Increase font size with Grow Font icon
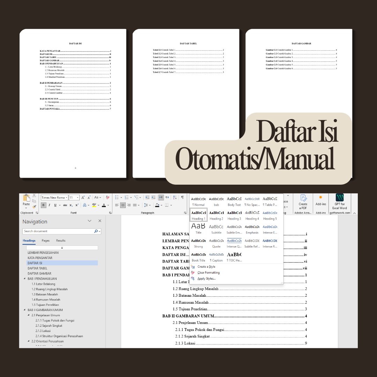 coord(83,197)
